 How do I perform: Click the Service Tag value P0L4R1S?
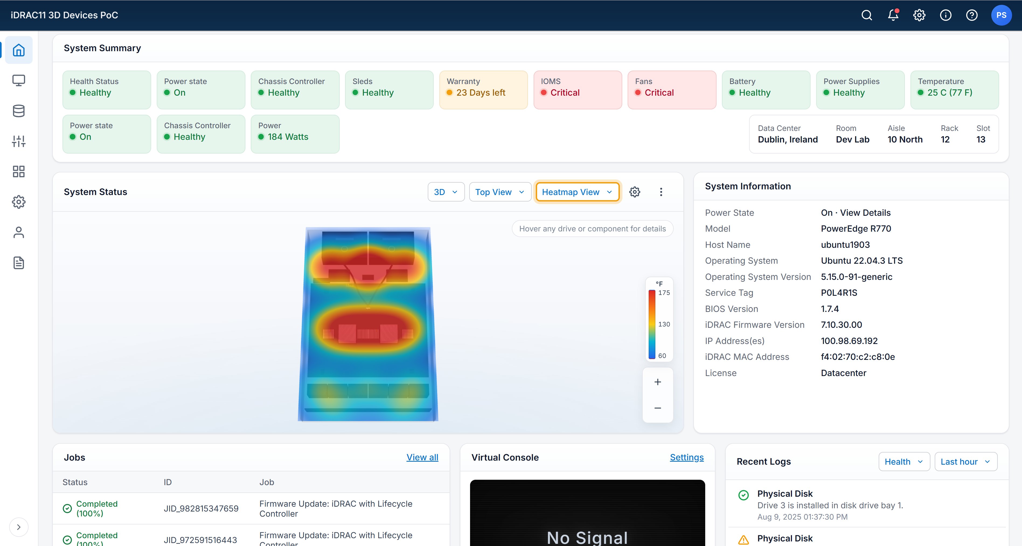(839, 293)
